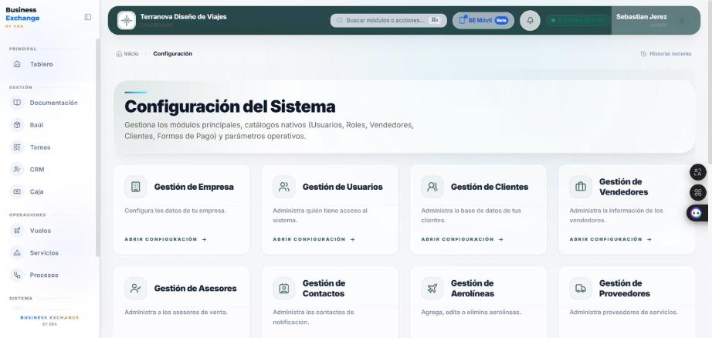
Task: Click 'Configura los datos de tu empresa.' text
Action: coord(175,211)
